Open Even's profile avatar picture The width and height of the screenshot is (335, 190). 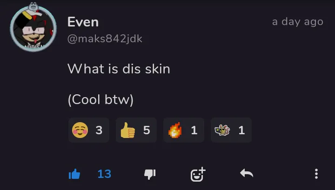pos(33,29)
